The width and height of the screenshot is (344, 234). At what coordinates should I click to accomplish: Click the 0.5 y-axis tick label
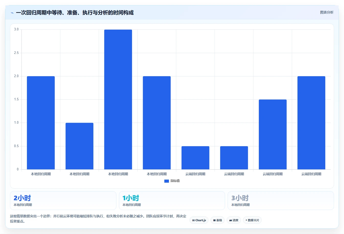(16, 146)
